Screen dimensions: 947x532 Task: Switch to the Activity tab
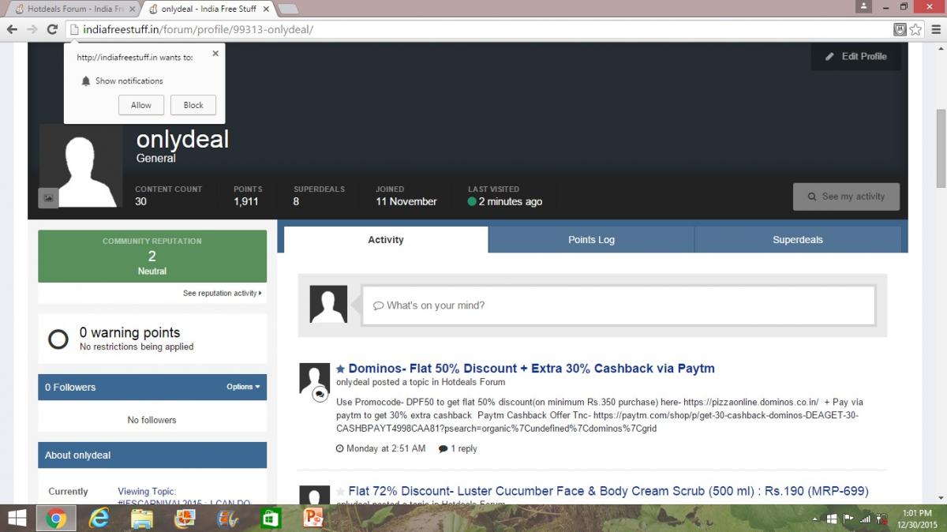click(x=386, y=240)
